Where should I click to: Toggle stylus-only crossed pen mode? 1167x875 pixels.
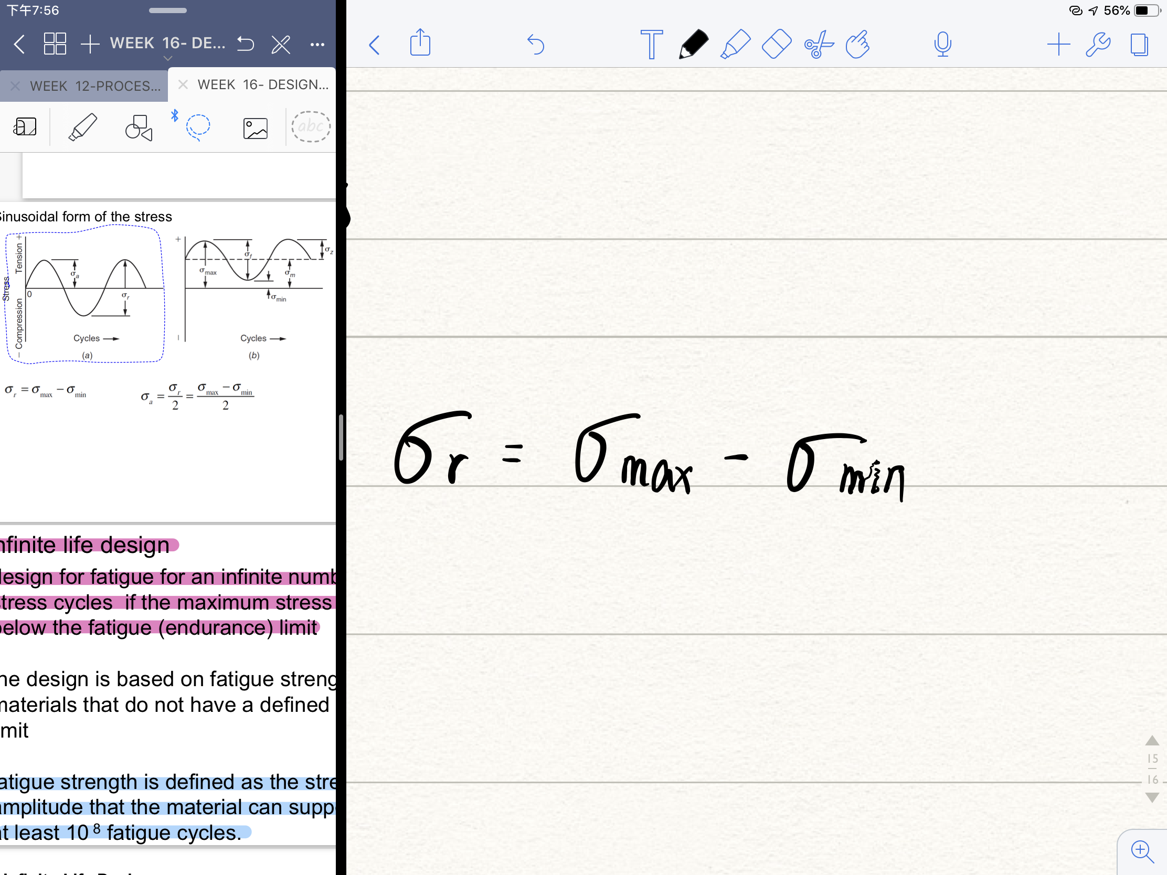point(281,44)
